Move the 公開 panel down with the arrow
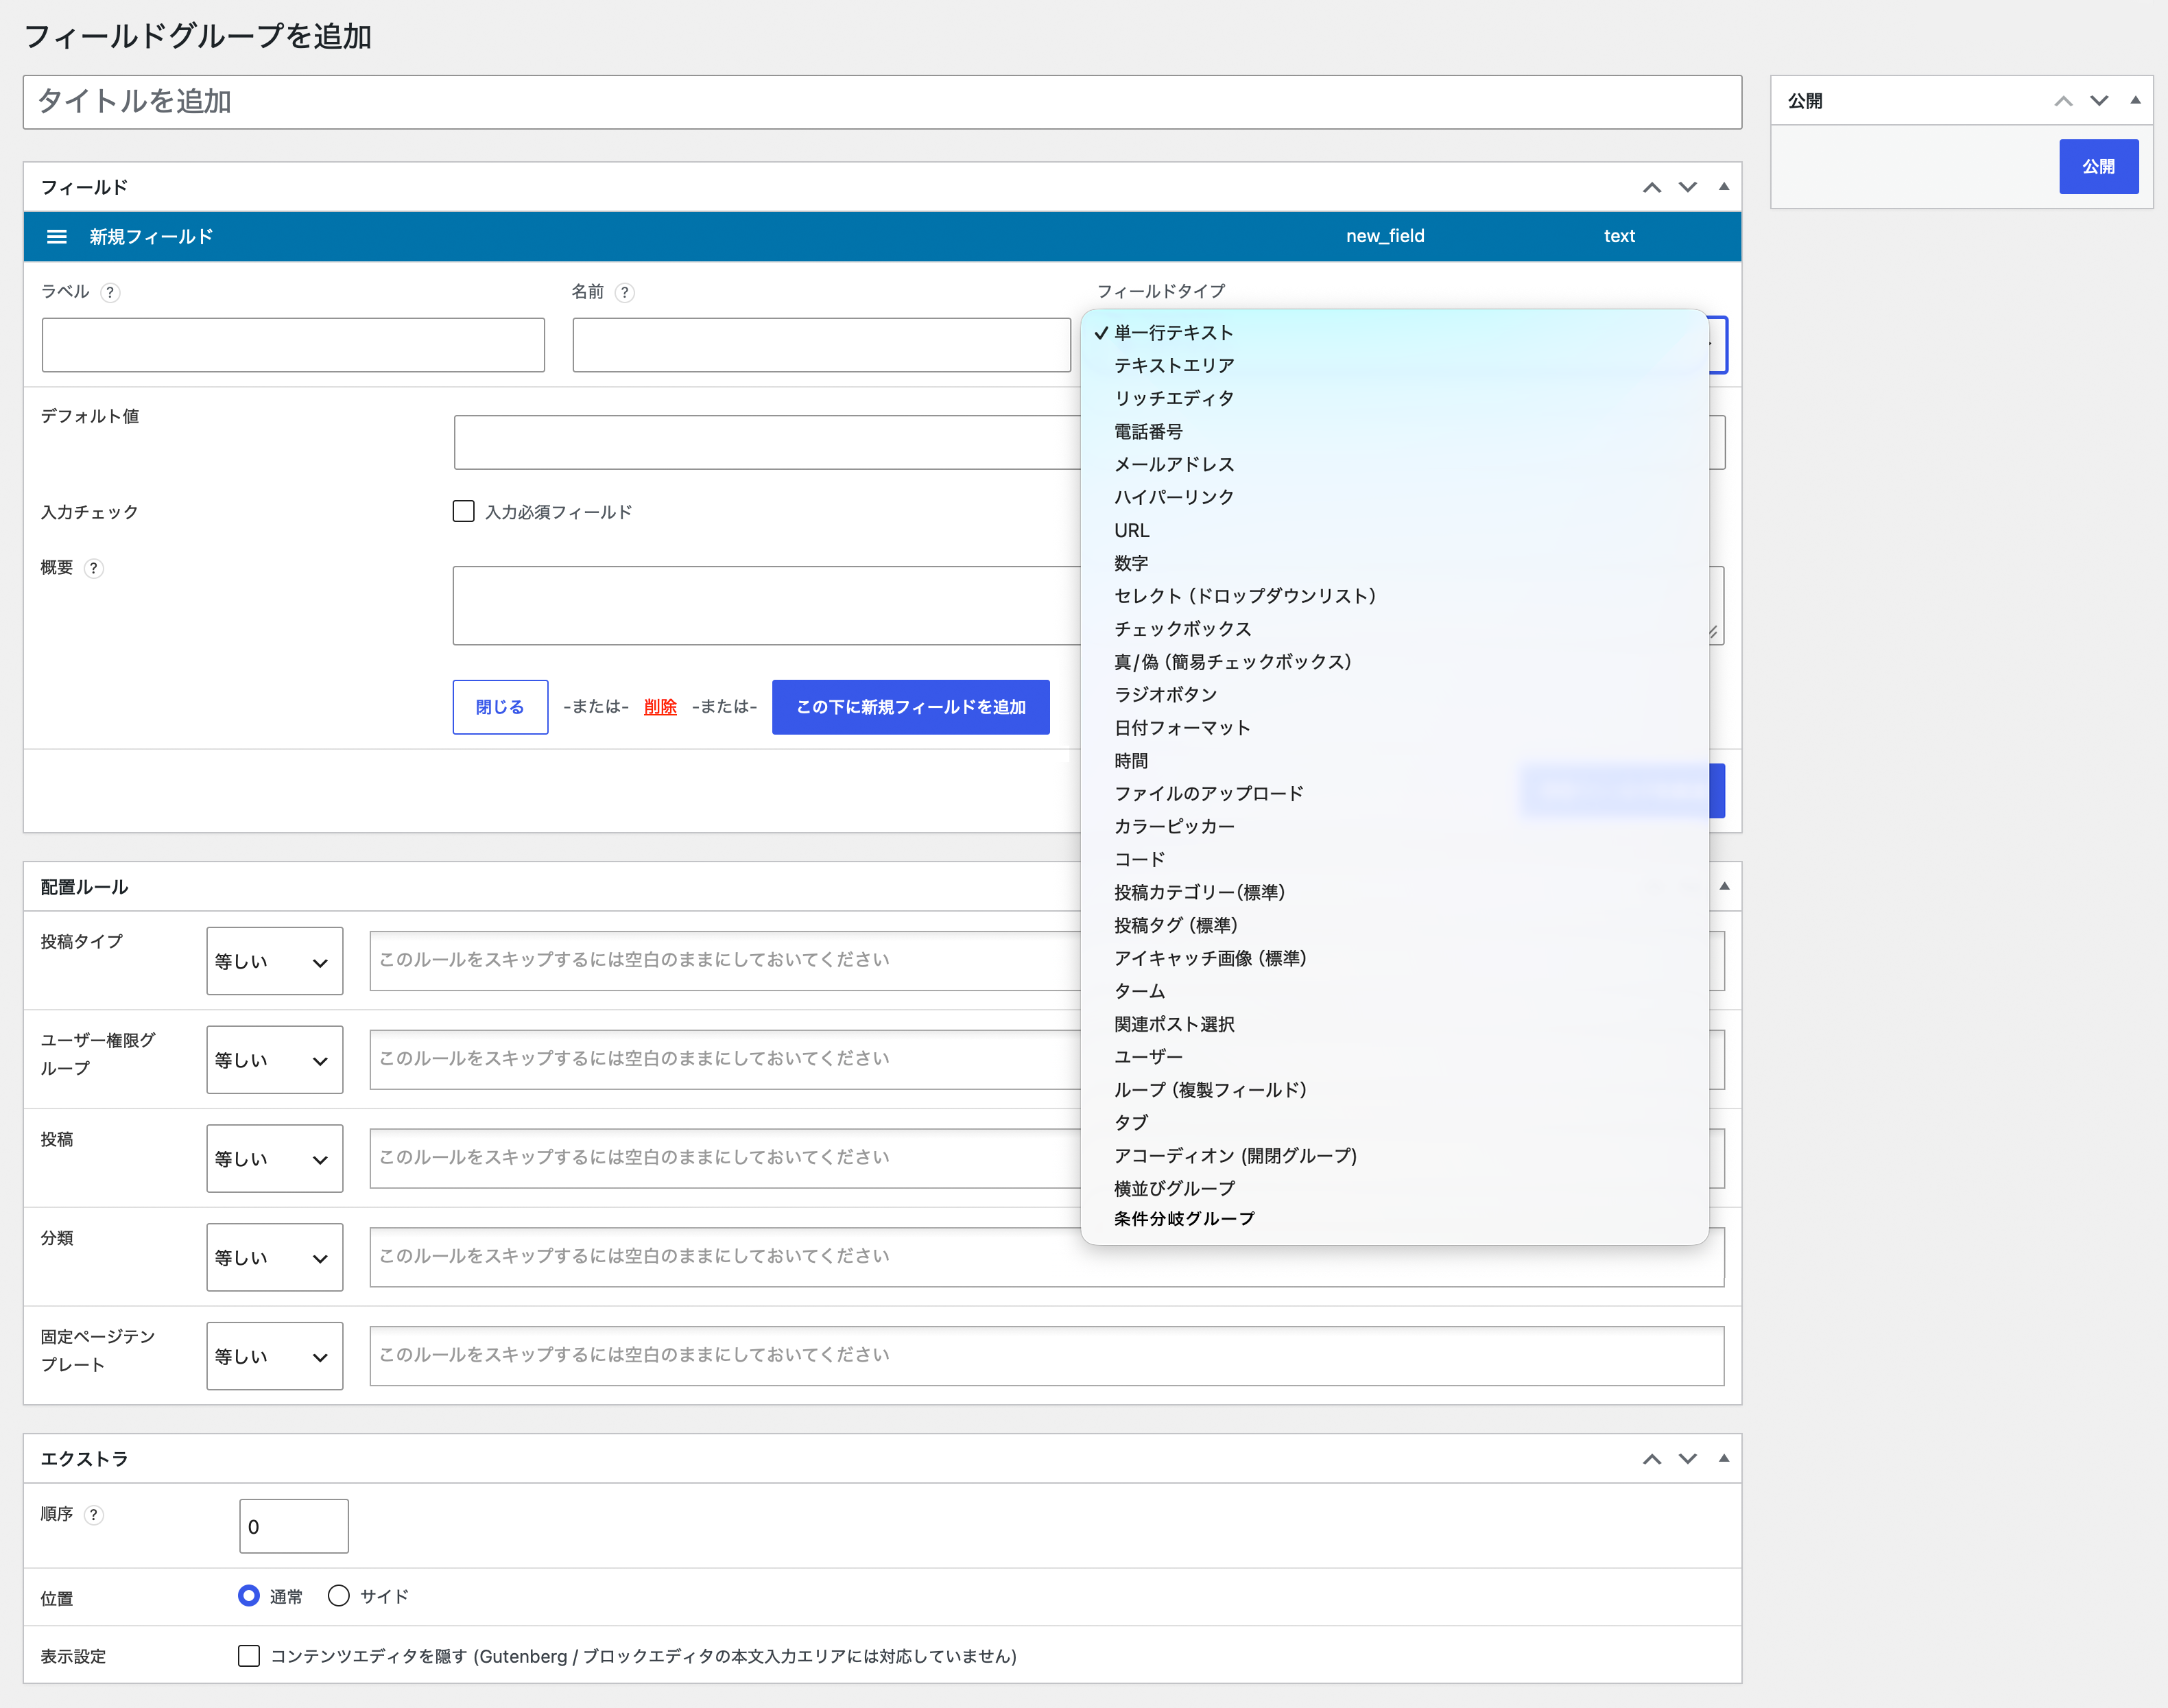The height and width of the screenshot is (1708, 2168). coord(2099,101)
